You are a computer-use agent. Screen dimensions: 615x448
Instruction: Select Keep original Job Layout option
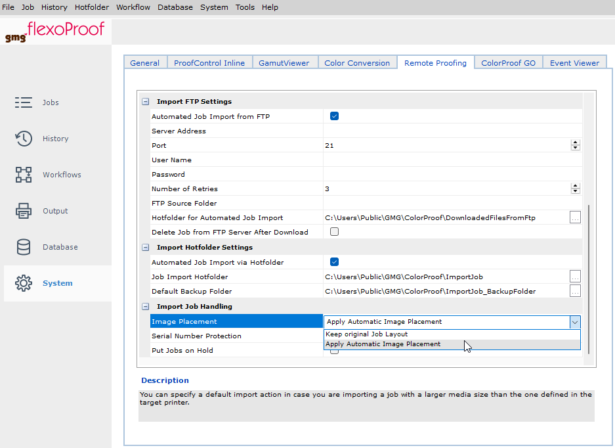(368, 334)
